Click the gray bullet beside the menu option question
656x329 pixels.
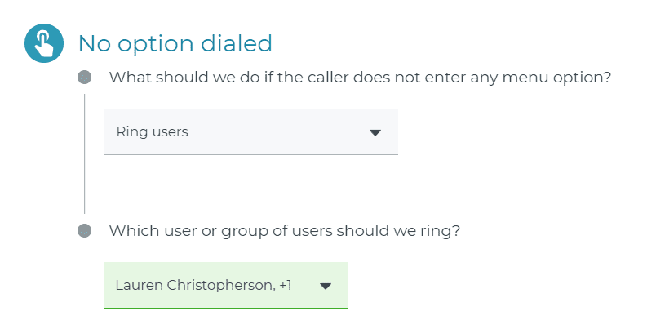(85, 77)
